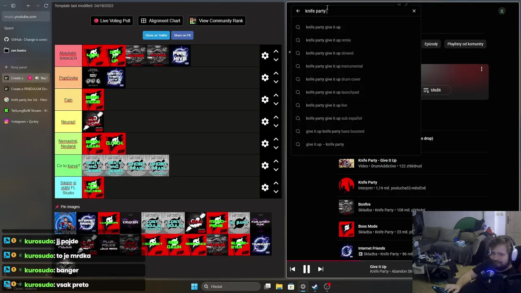521x293 pixels.
Task: Open settings gear for Nemastné, Neslané tier
Action: (265, 144)
